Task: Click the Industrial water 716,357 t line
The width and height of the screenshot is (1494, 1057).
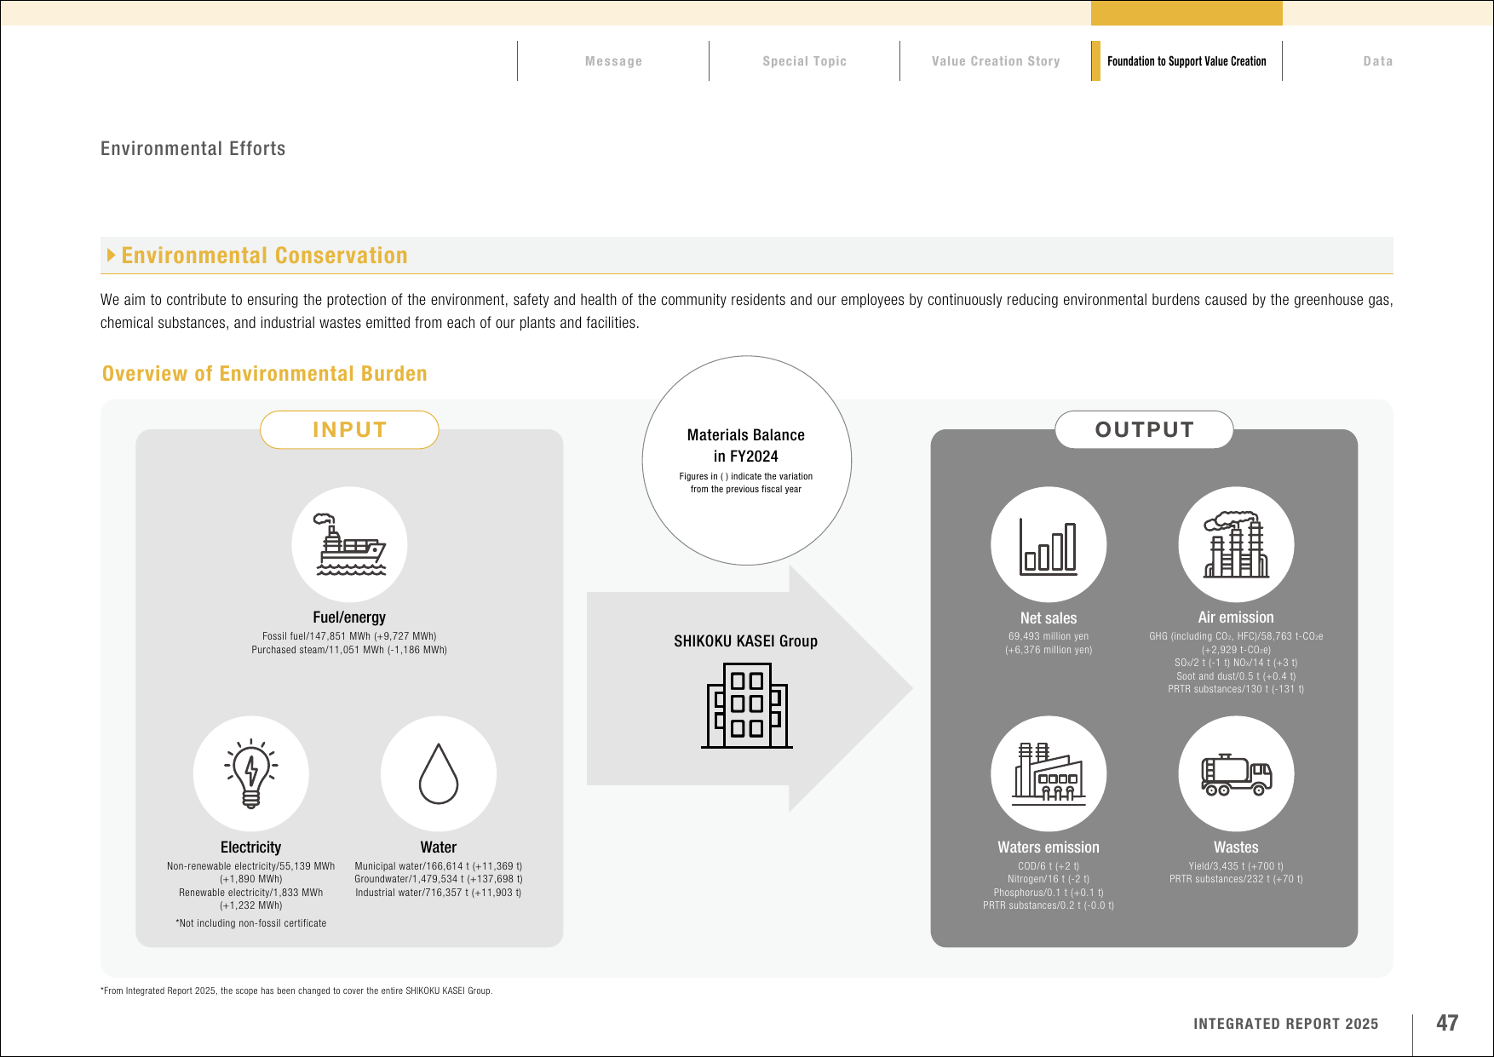Action: coord(439,893)
